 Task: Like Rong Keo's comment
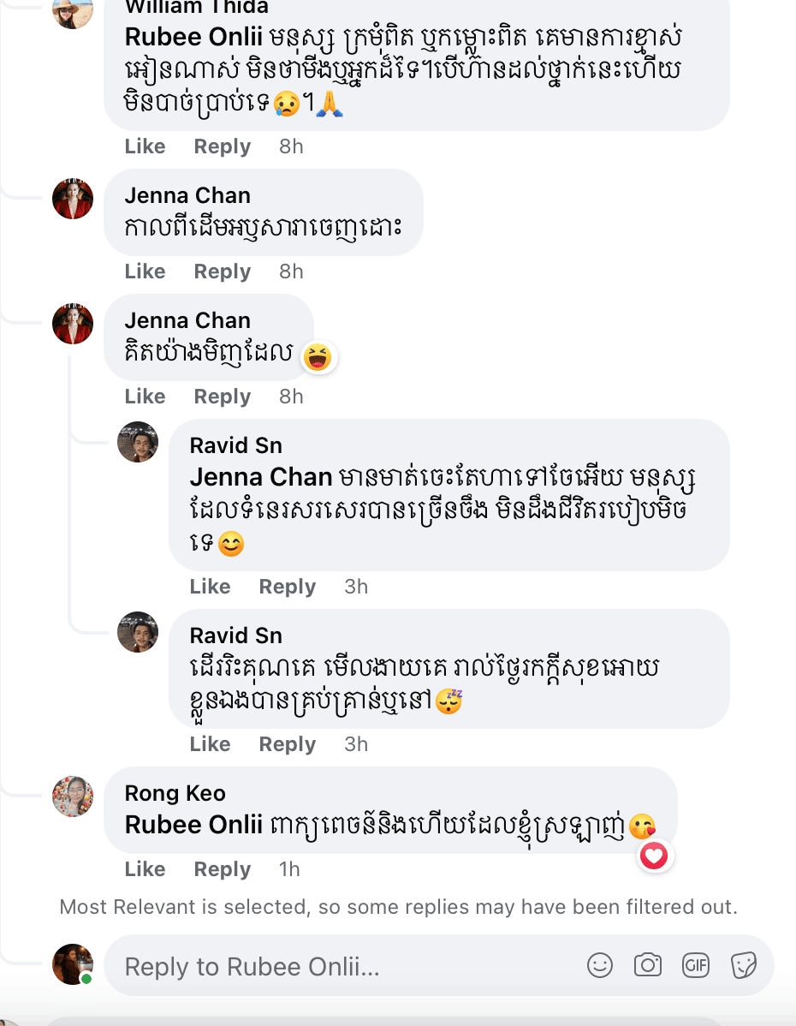point(145,869)
